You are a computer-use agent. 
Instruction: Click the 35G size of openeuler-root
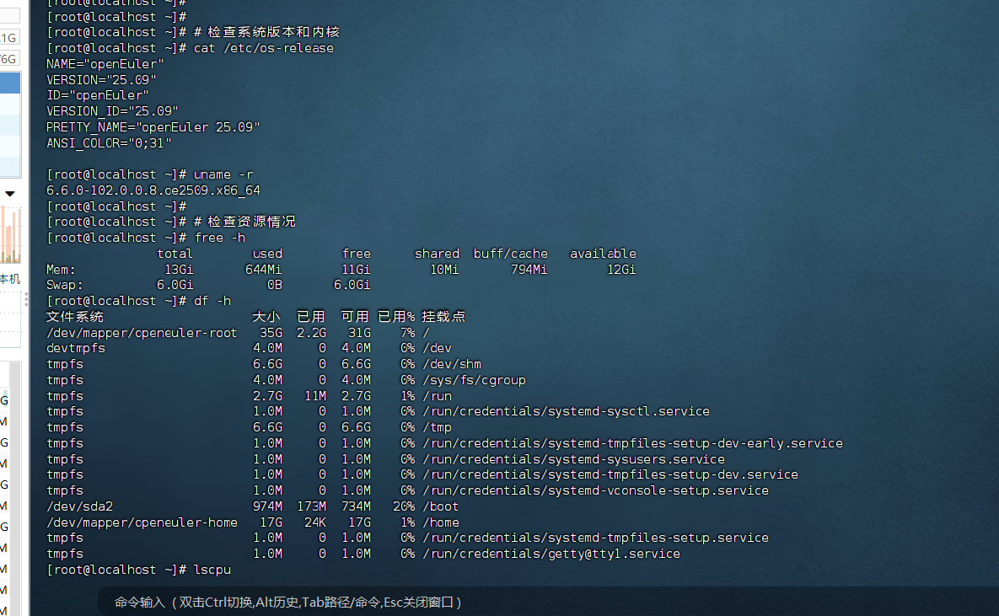pos(271,333)
